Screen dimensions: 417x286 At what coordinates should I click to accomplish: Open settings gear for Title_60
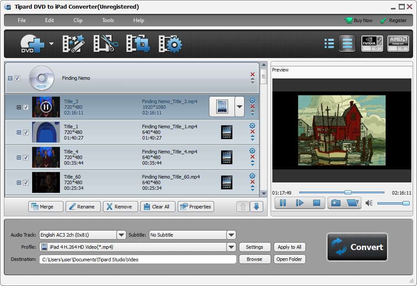click(252, 176)
